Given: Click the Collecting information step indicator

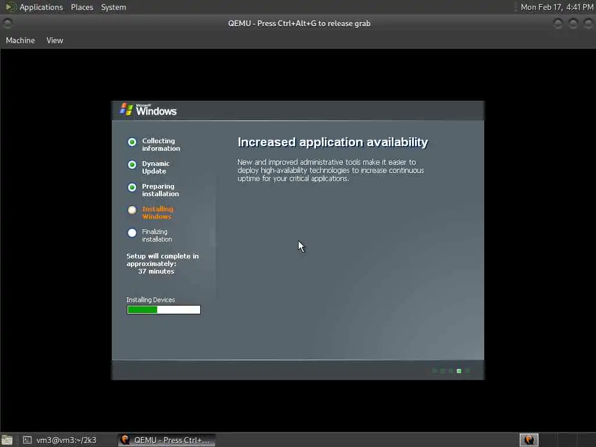Looking at the screenshot, I should point(132,142).
